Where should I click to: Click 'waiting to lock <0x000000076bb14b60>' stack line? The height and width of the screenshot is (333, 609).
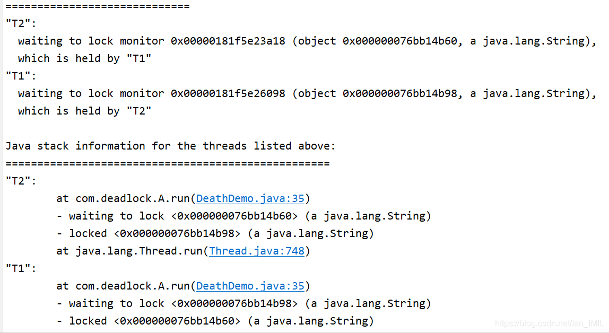pyautogui.click(x=244, y=216)
